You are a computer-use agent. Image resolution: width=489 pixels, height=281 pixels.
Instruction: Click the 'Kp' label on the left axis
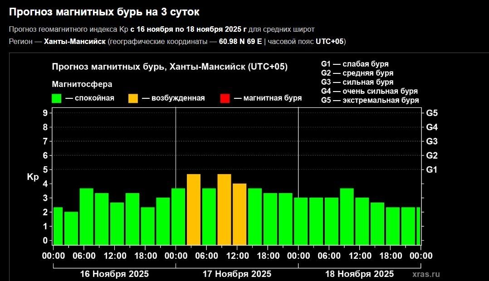pos(33,177)
